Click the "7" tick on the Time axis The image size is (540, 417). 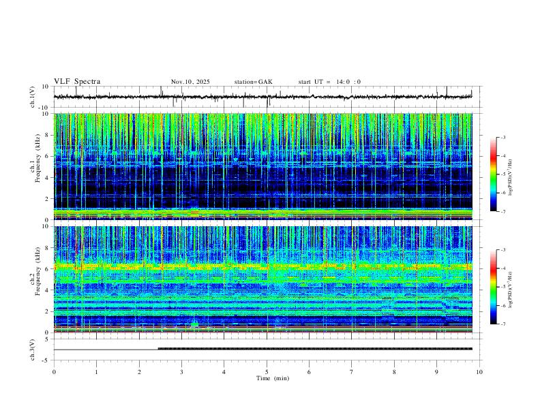tap(352, 372)
